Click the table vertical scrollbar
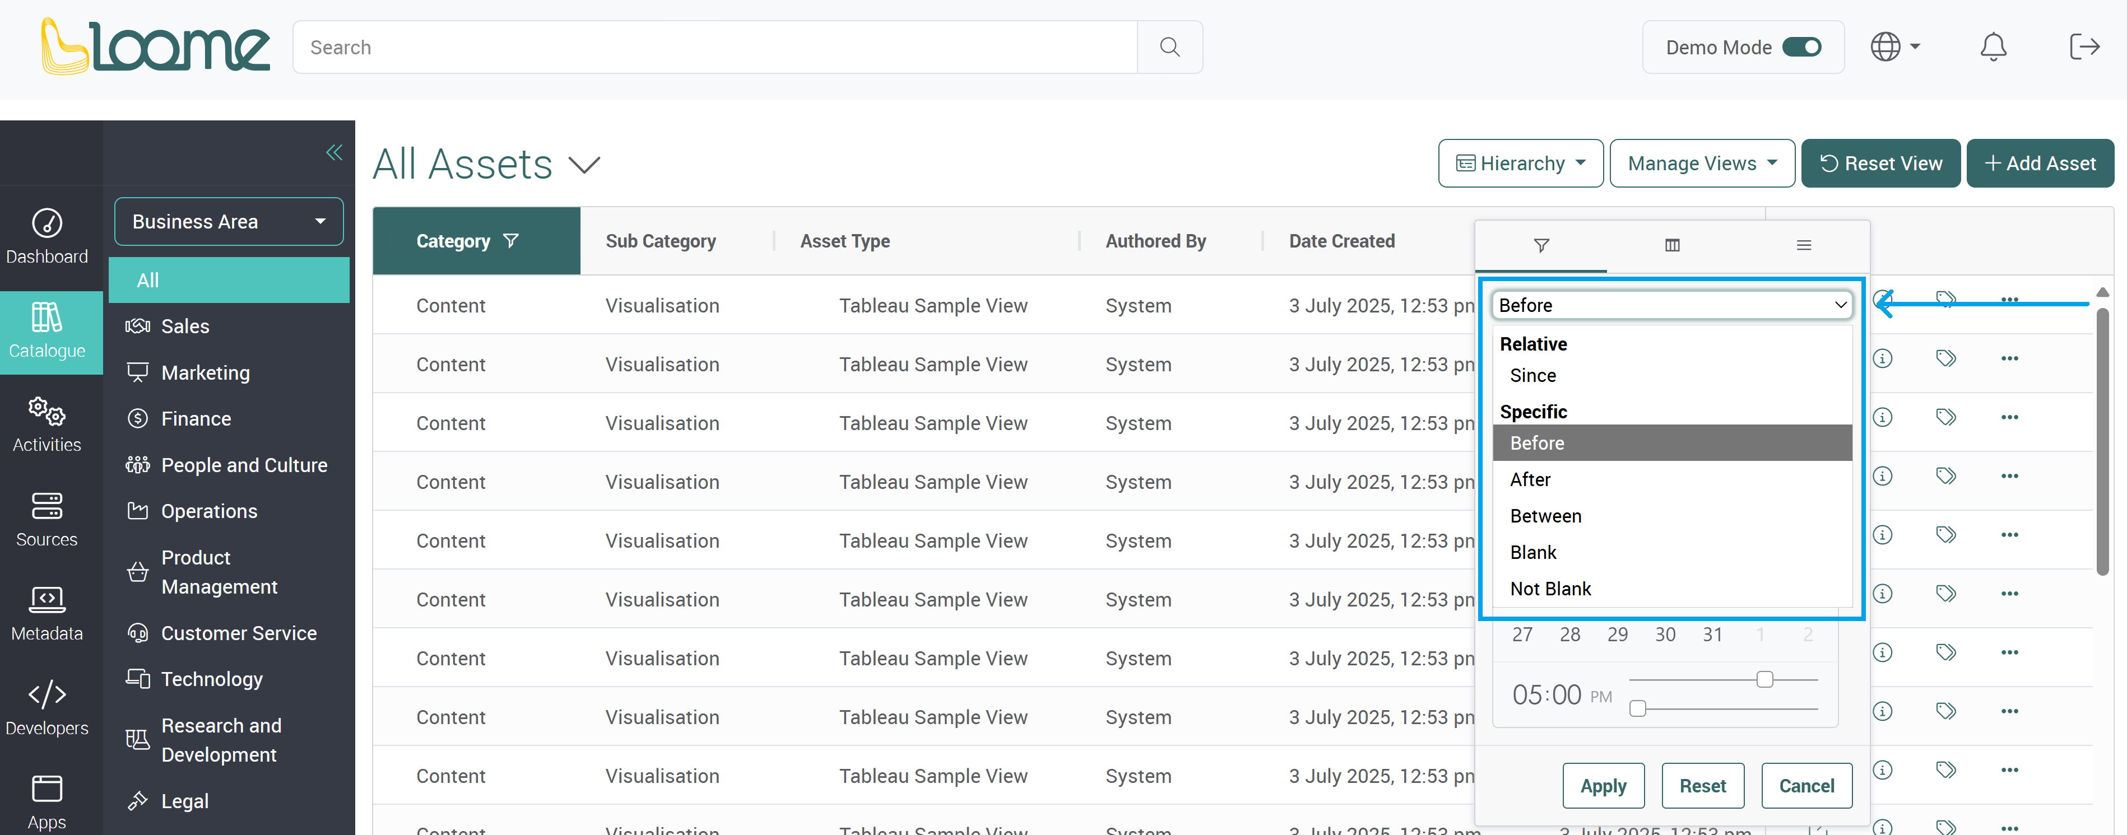 pos(2102,441)
